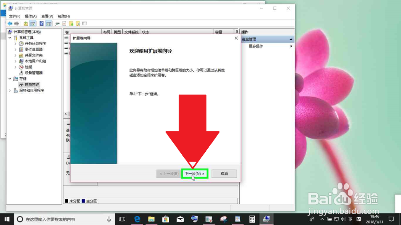Sort by 状态 column header
Screen dimensions: 401x225
pyautogui.click(x=176, y=32)
